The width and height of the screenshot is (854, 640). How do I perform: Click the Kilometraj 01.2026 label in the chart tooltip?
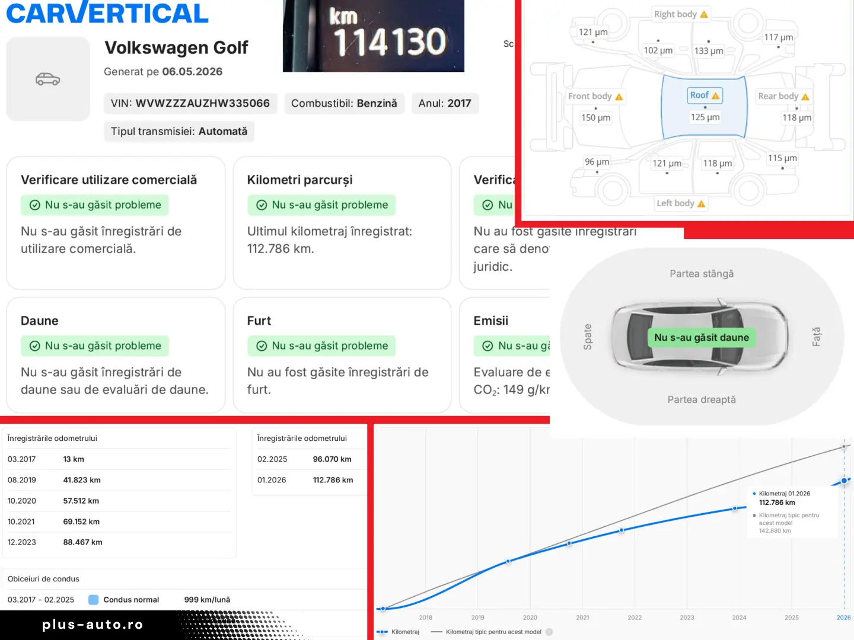tap(784, 494)
